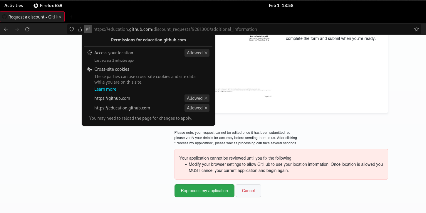Open the Activities overview
This screenshot has width=426, height=213.
14,5
